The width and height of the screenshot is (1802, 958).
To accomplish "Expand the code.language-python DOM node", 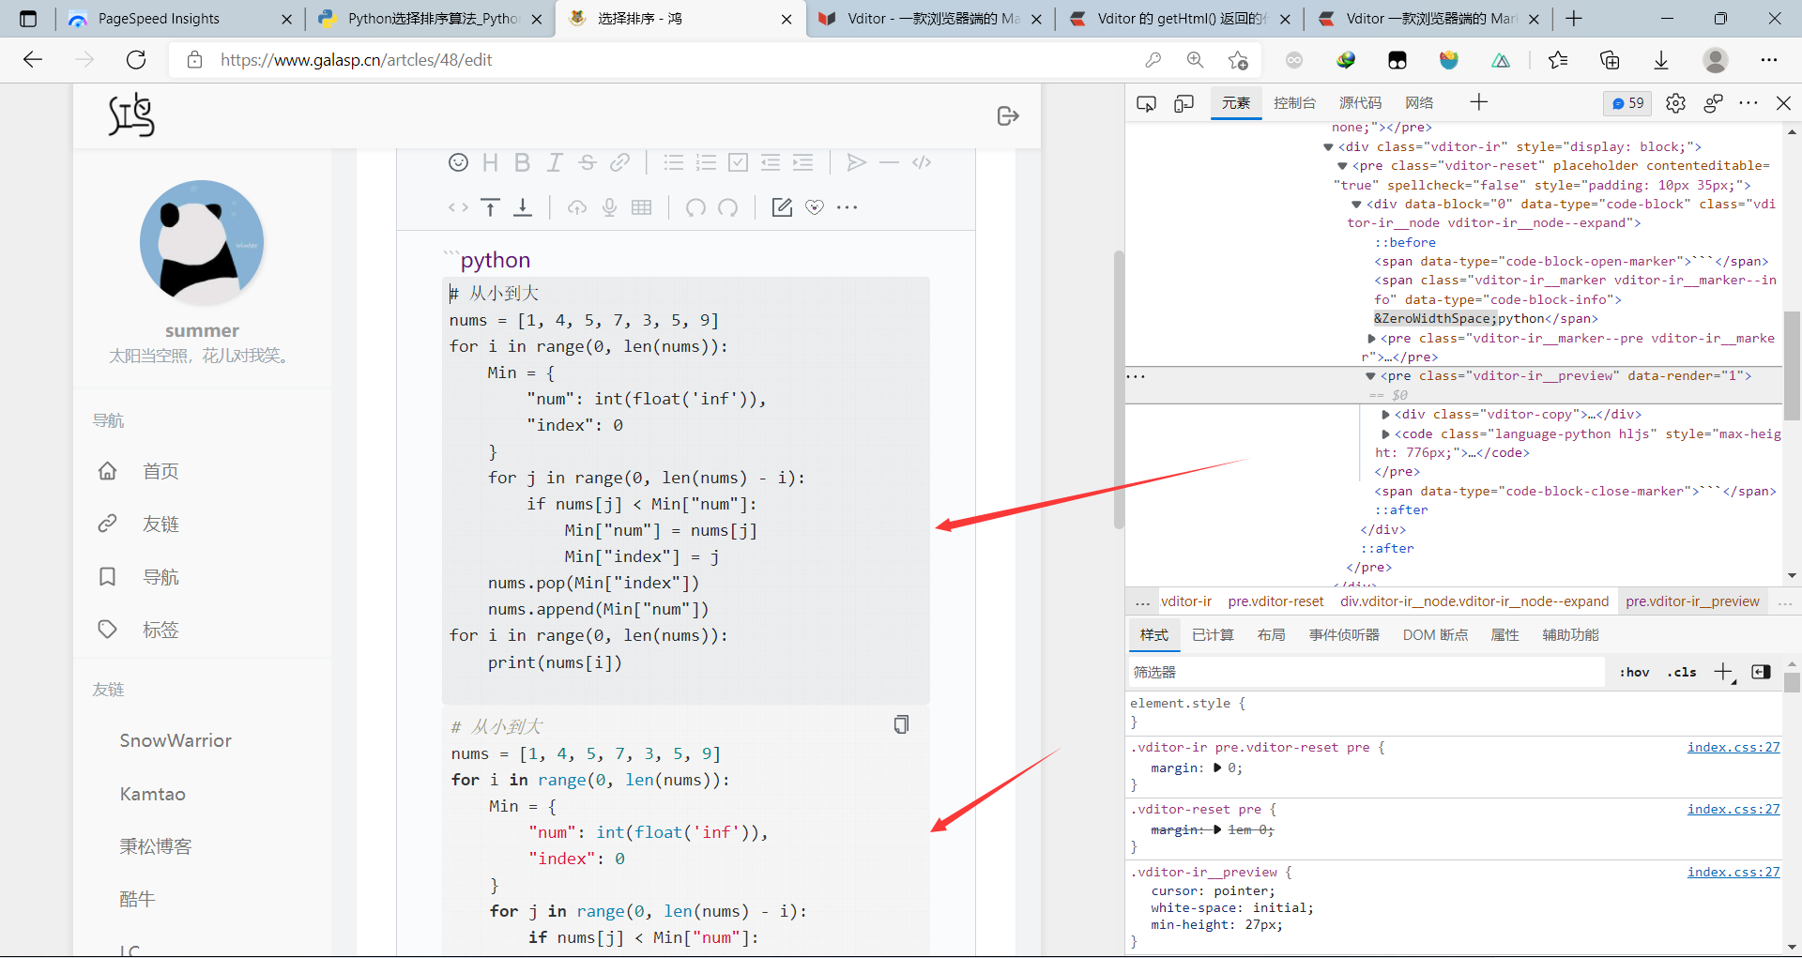I will 1385,434.
